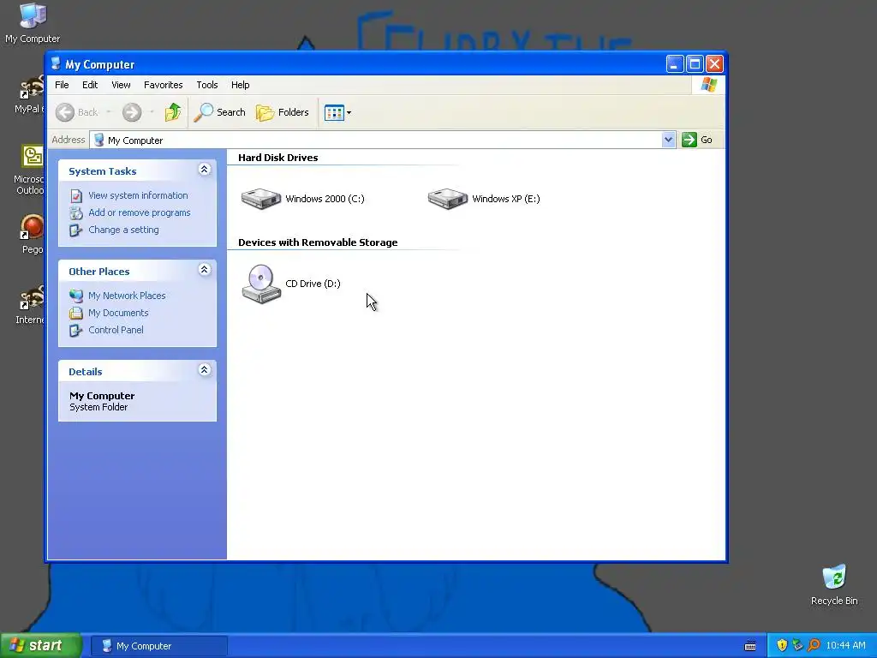The image size is (877, 658).
Task: Open the Address bar dropdown list
Action: pyautogui.click(x=668, y=140)
